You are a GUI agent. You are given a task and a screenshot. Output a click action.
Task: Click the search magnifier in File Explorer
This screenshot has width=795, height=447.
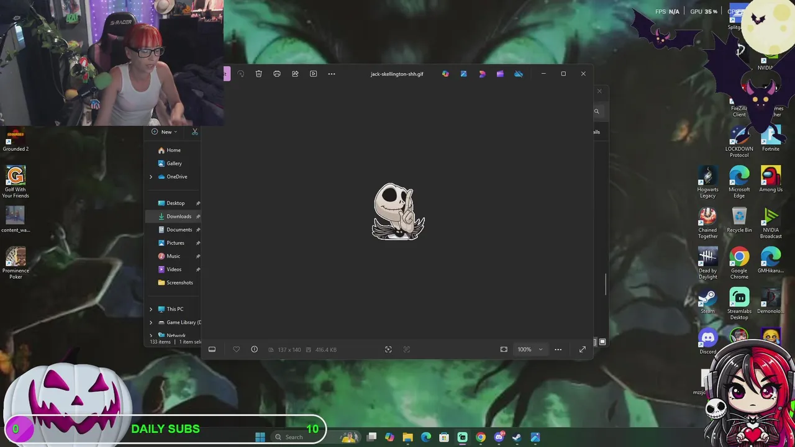596,112
